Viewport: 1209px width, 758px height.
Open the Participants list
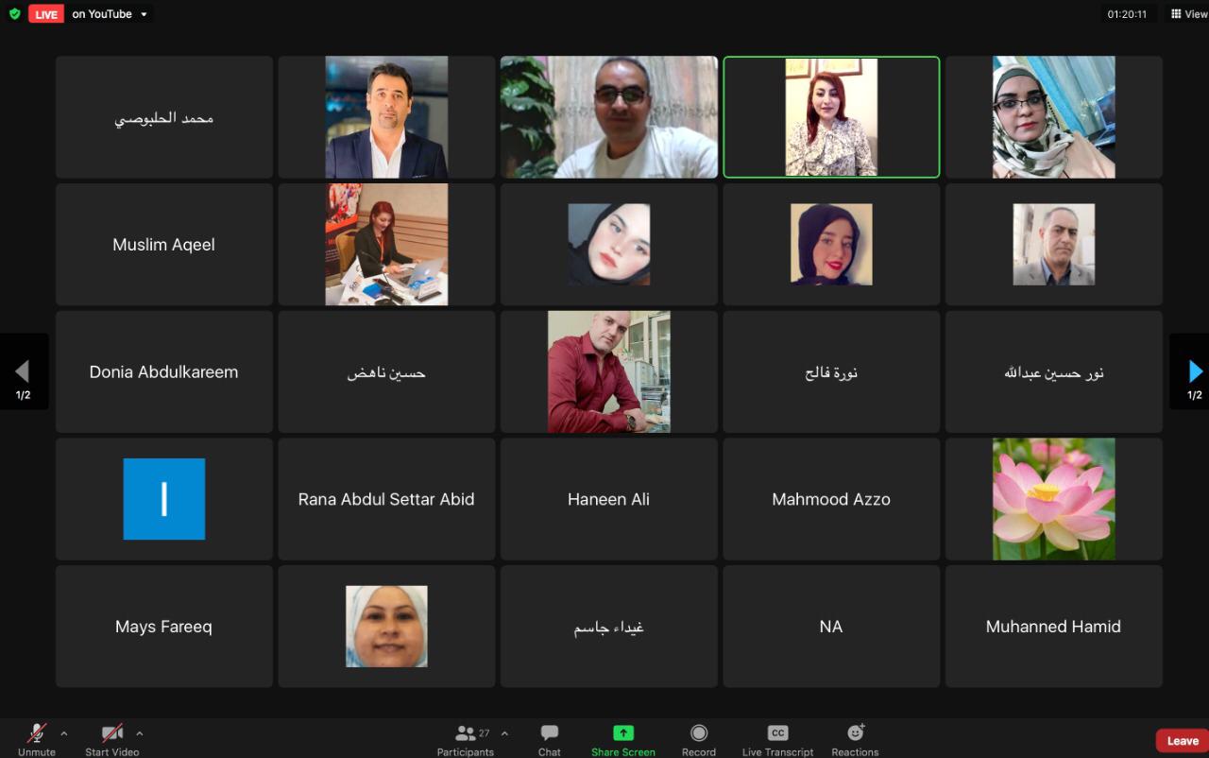click(x=466, y=733)
